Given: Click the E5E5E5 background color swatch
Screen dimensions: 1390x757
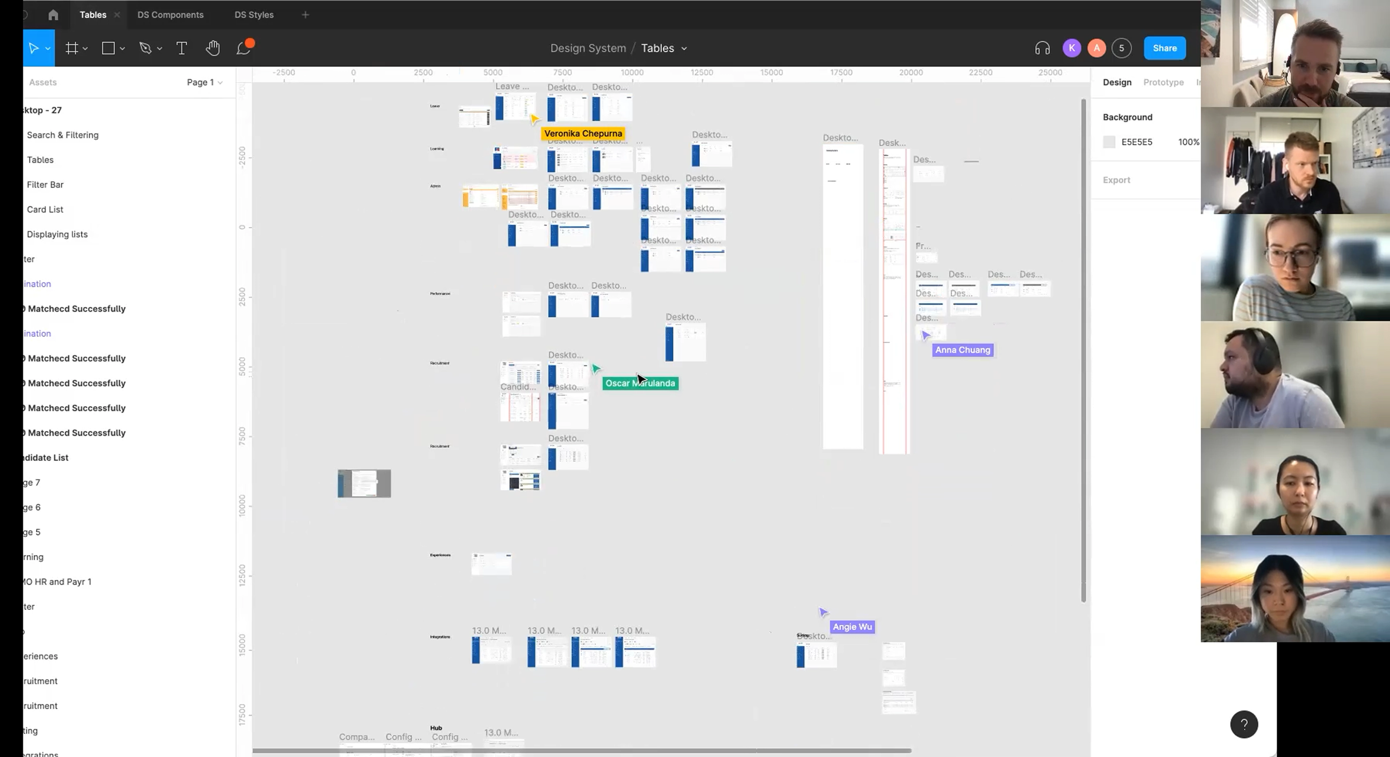Looking at the screenshot, I should [x=1109, y=142].
